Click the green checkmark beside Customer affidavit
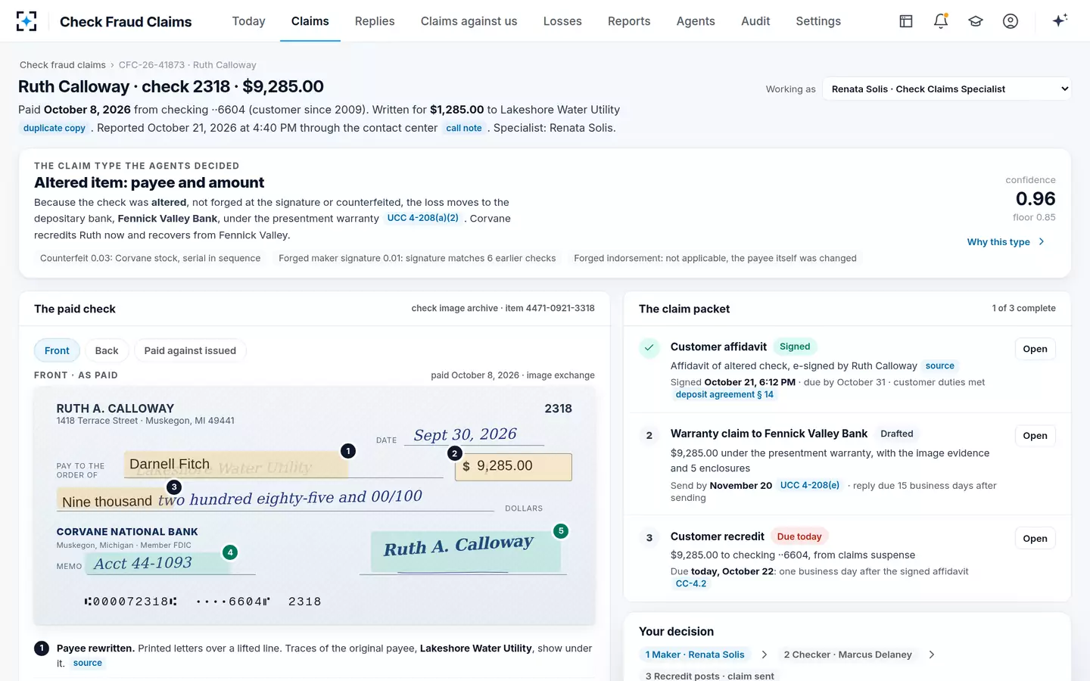This screenshot has height=681, width=1090. tap(649, 348)
